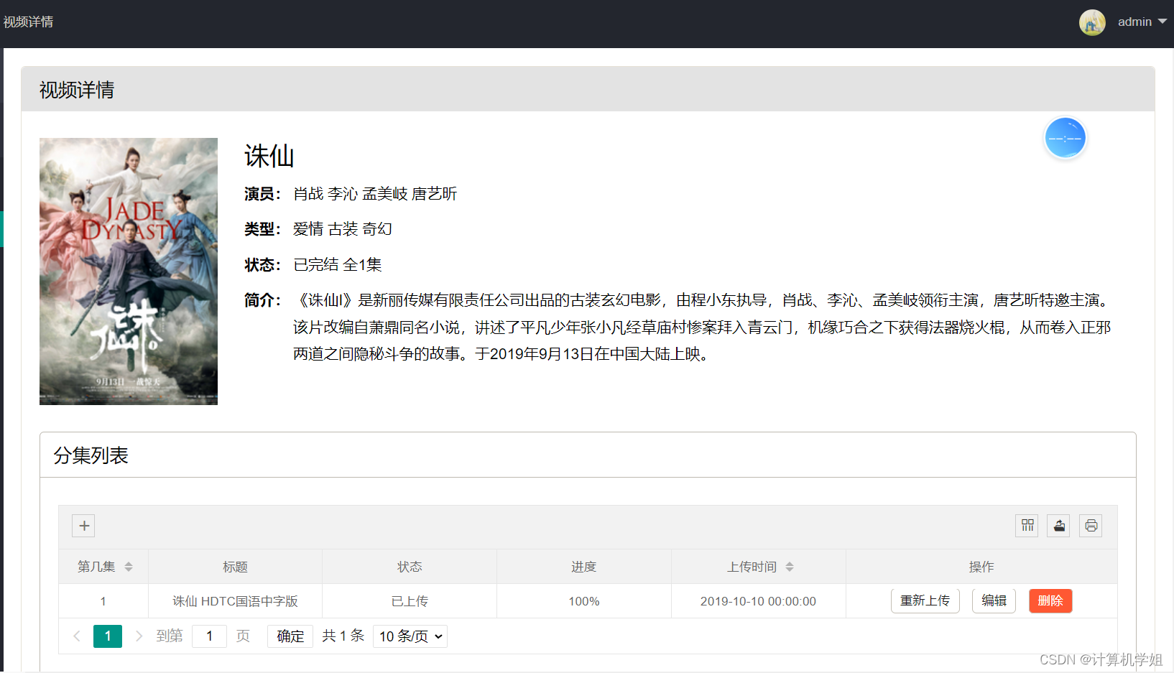Click the actor list 肖战 李沁 孟美岐 唐艺昕
This screenshot has width=1174, height=673.
(375, 194)
